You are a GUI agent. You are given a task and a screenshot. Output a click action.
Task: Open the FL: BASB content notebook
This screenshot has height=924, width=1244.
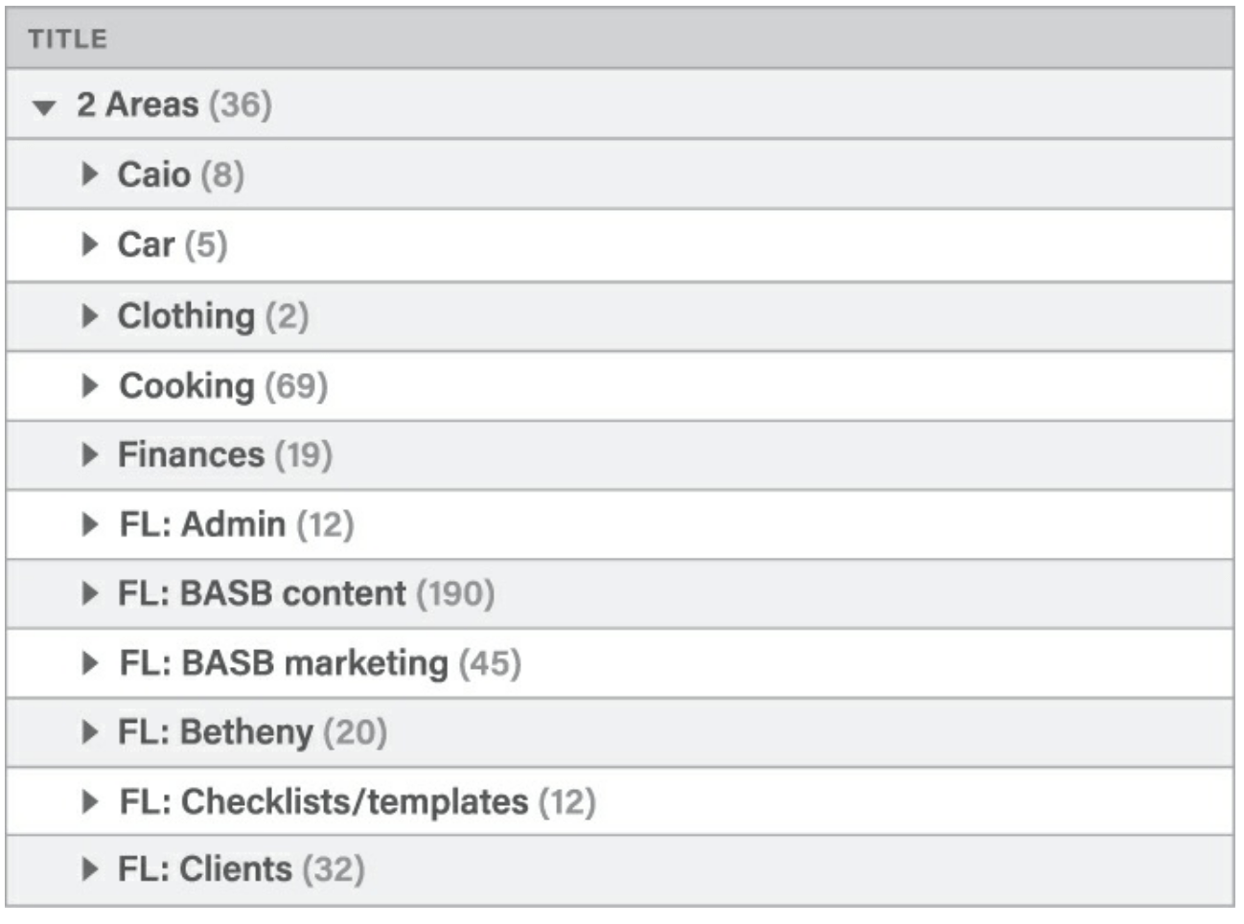click(x=262, y=593)
